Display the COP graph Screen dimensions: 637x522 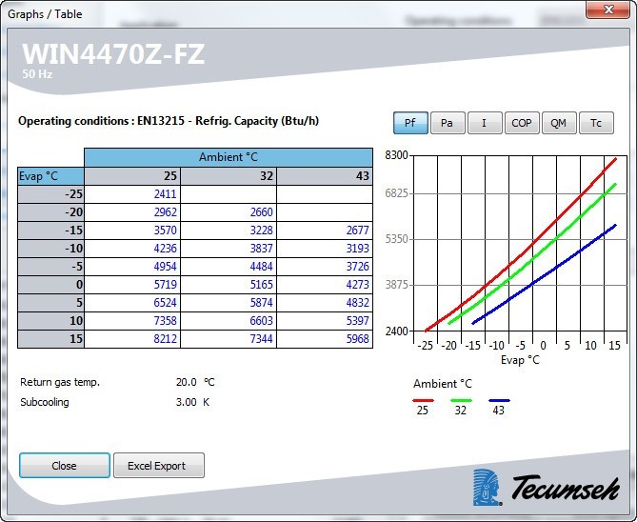522,123
